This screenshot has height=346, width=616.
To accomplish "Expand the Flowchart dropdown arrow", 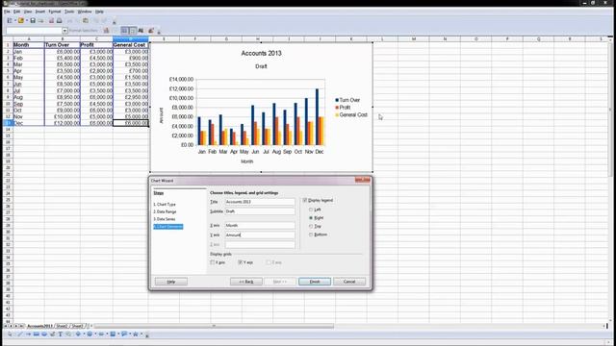I will click(118, 334).
